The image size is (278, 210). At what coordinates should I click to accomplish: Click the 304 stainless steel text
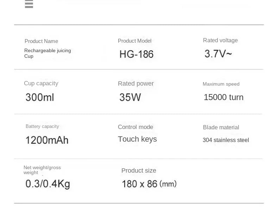(226, 140)
